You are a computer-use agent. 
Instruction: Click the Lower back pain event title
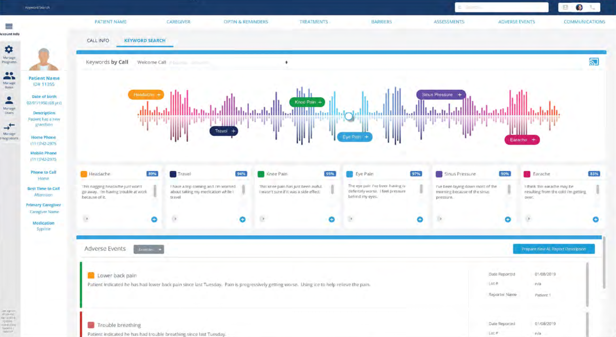[117, 275]
